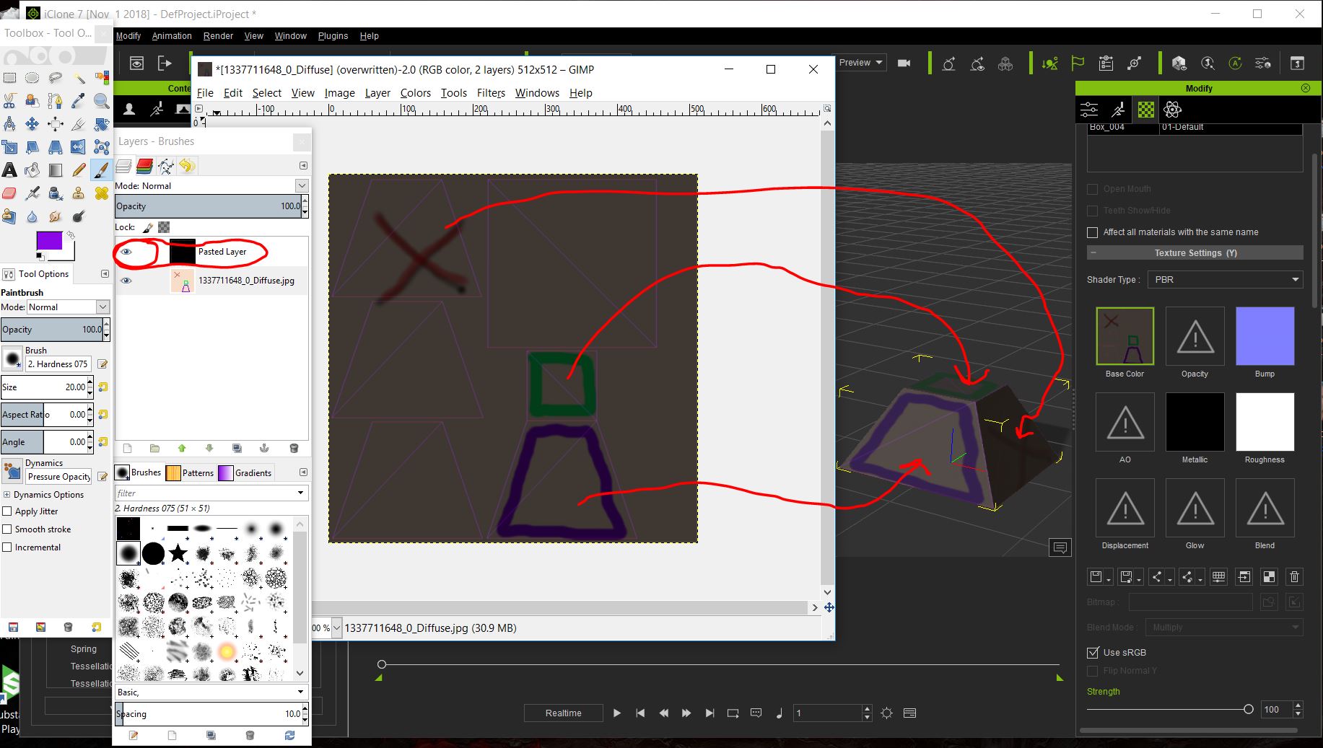Open iClone camera record icon in toolbar
This screenshot has height=748, width=1323.
[x=904, y=63]
